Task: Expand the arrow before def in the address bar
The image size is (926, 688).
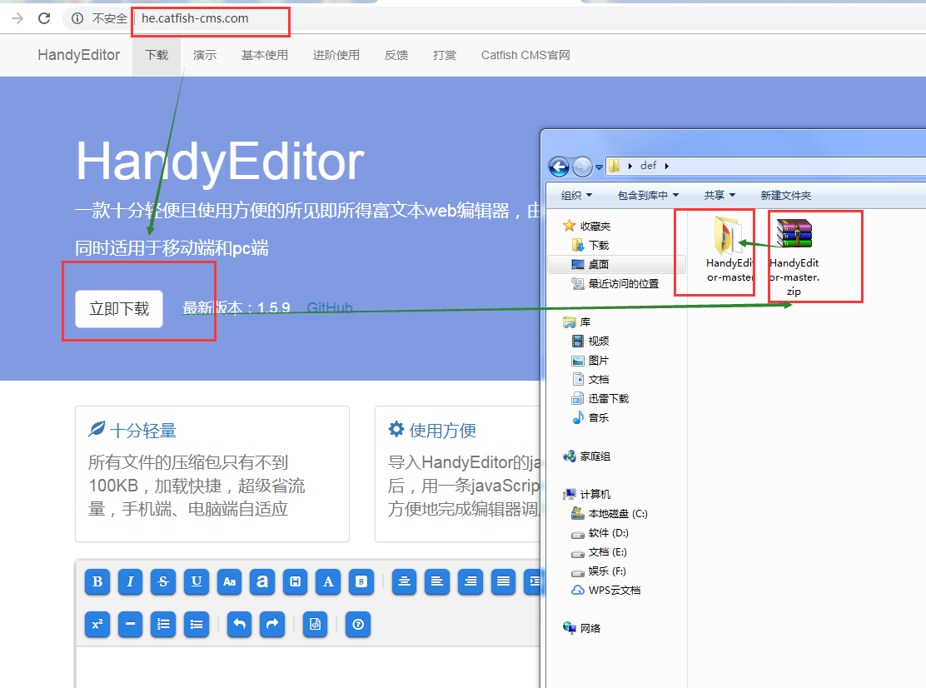Action: [630, 166]
